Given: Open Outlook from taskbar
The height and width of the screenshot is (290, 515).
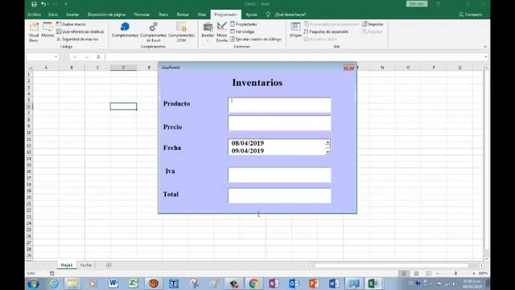Looking at the screenshot, I should [294, 284].
